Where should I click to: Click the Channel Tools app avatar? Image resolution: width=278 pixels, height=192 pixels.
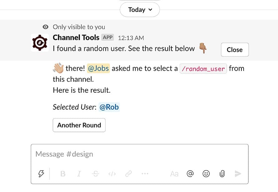pos(40,43)
